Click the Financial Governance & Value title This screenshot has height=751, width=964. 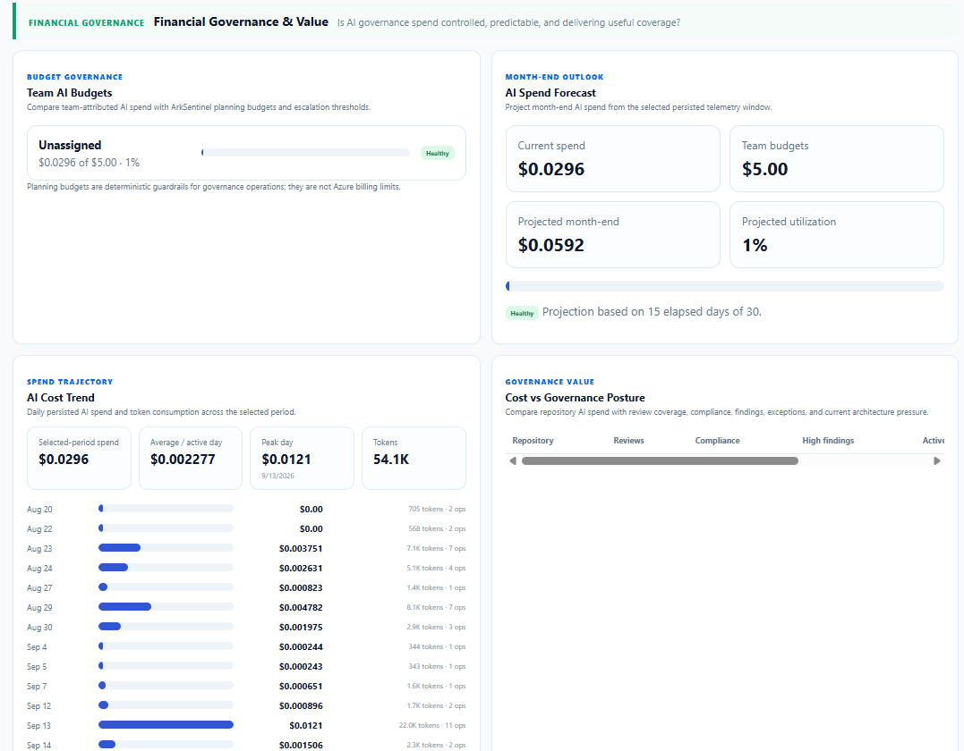[241, 22]
